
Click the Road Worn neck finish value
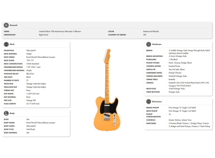[41, 57]
